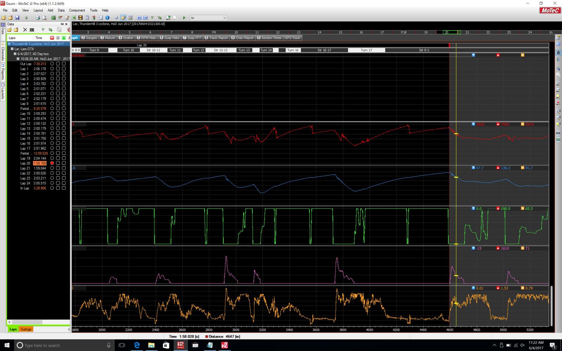This screenshot has height=351, width=562.
Task: Switch to the Scatter worksheet tab
Action: [x=126, y=38]
